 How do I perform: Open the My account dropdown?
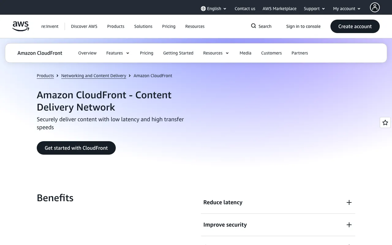[347, 9]
